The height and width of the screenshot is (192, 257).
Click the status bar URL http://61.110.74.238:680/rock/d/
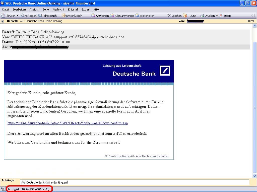click(x=29, y=189)
